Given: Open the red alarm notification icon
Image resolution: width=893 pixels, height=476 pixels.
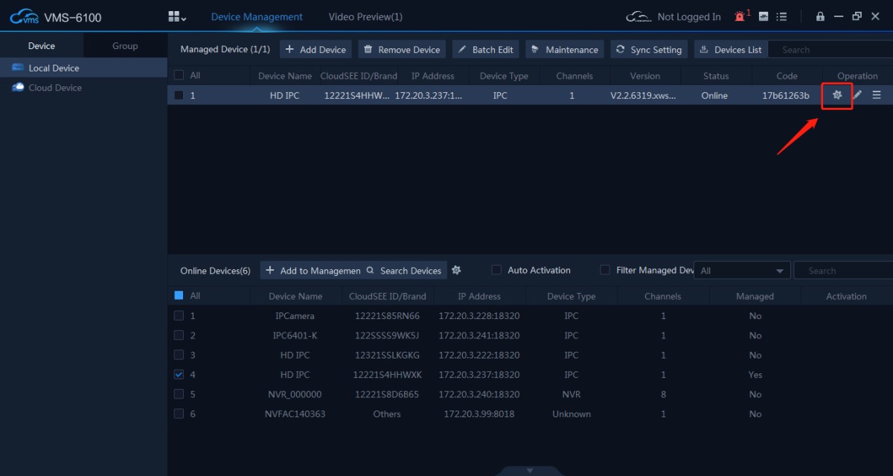Looking at the screenshot, I should 740,16.
